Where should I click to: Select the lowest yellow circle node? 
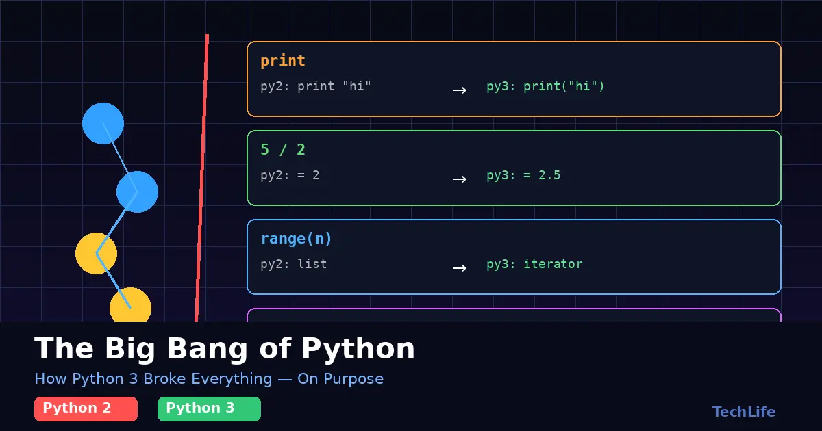pos(130,306)
